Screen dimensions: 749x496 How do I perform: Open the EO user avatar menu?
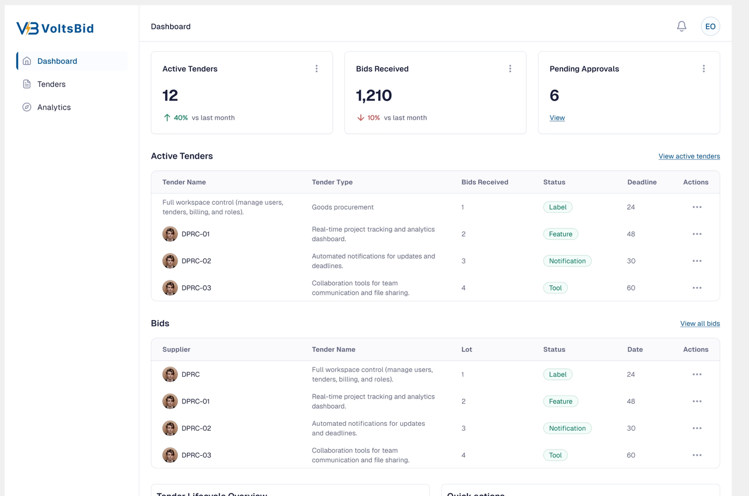coord(710,26)
